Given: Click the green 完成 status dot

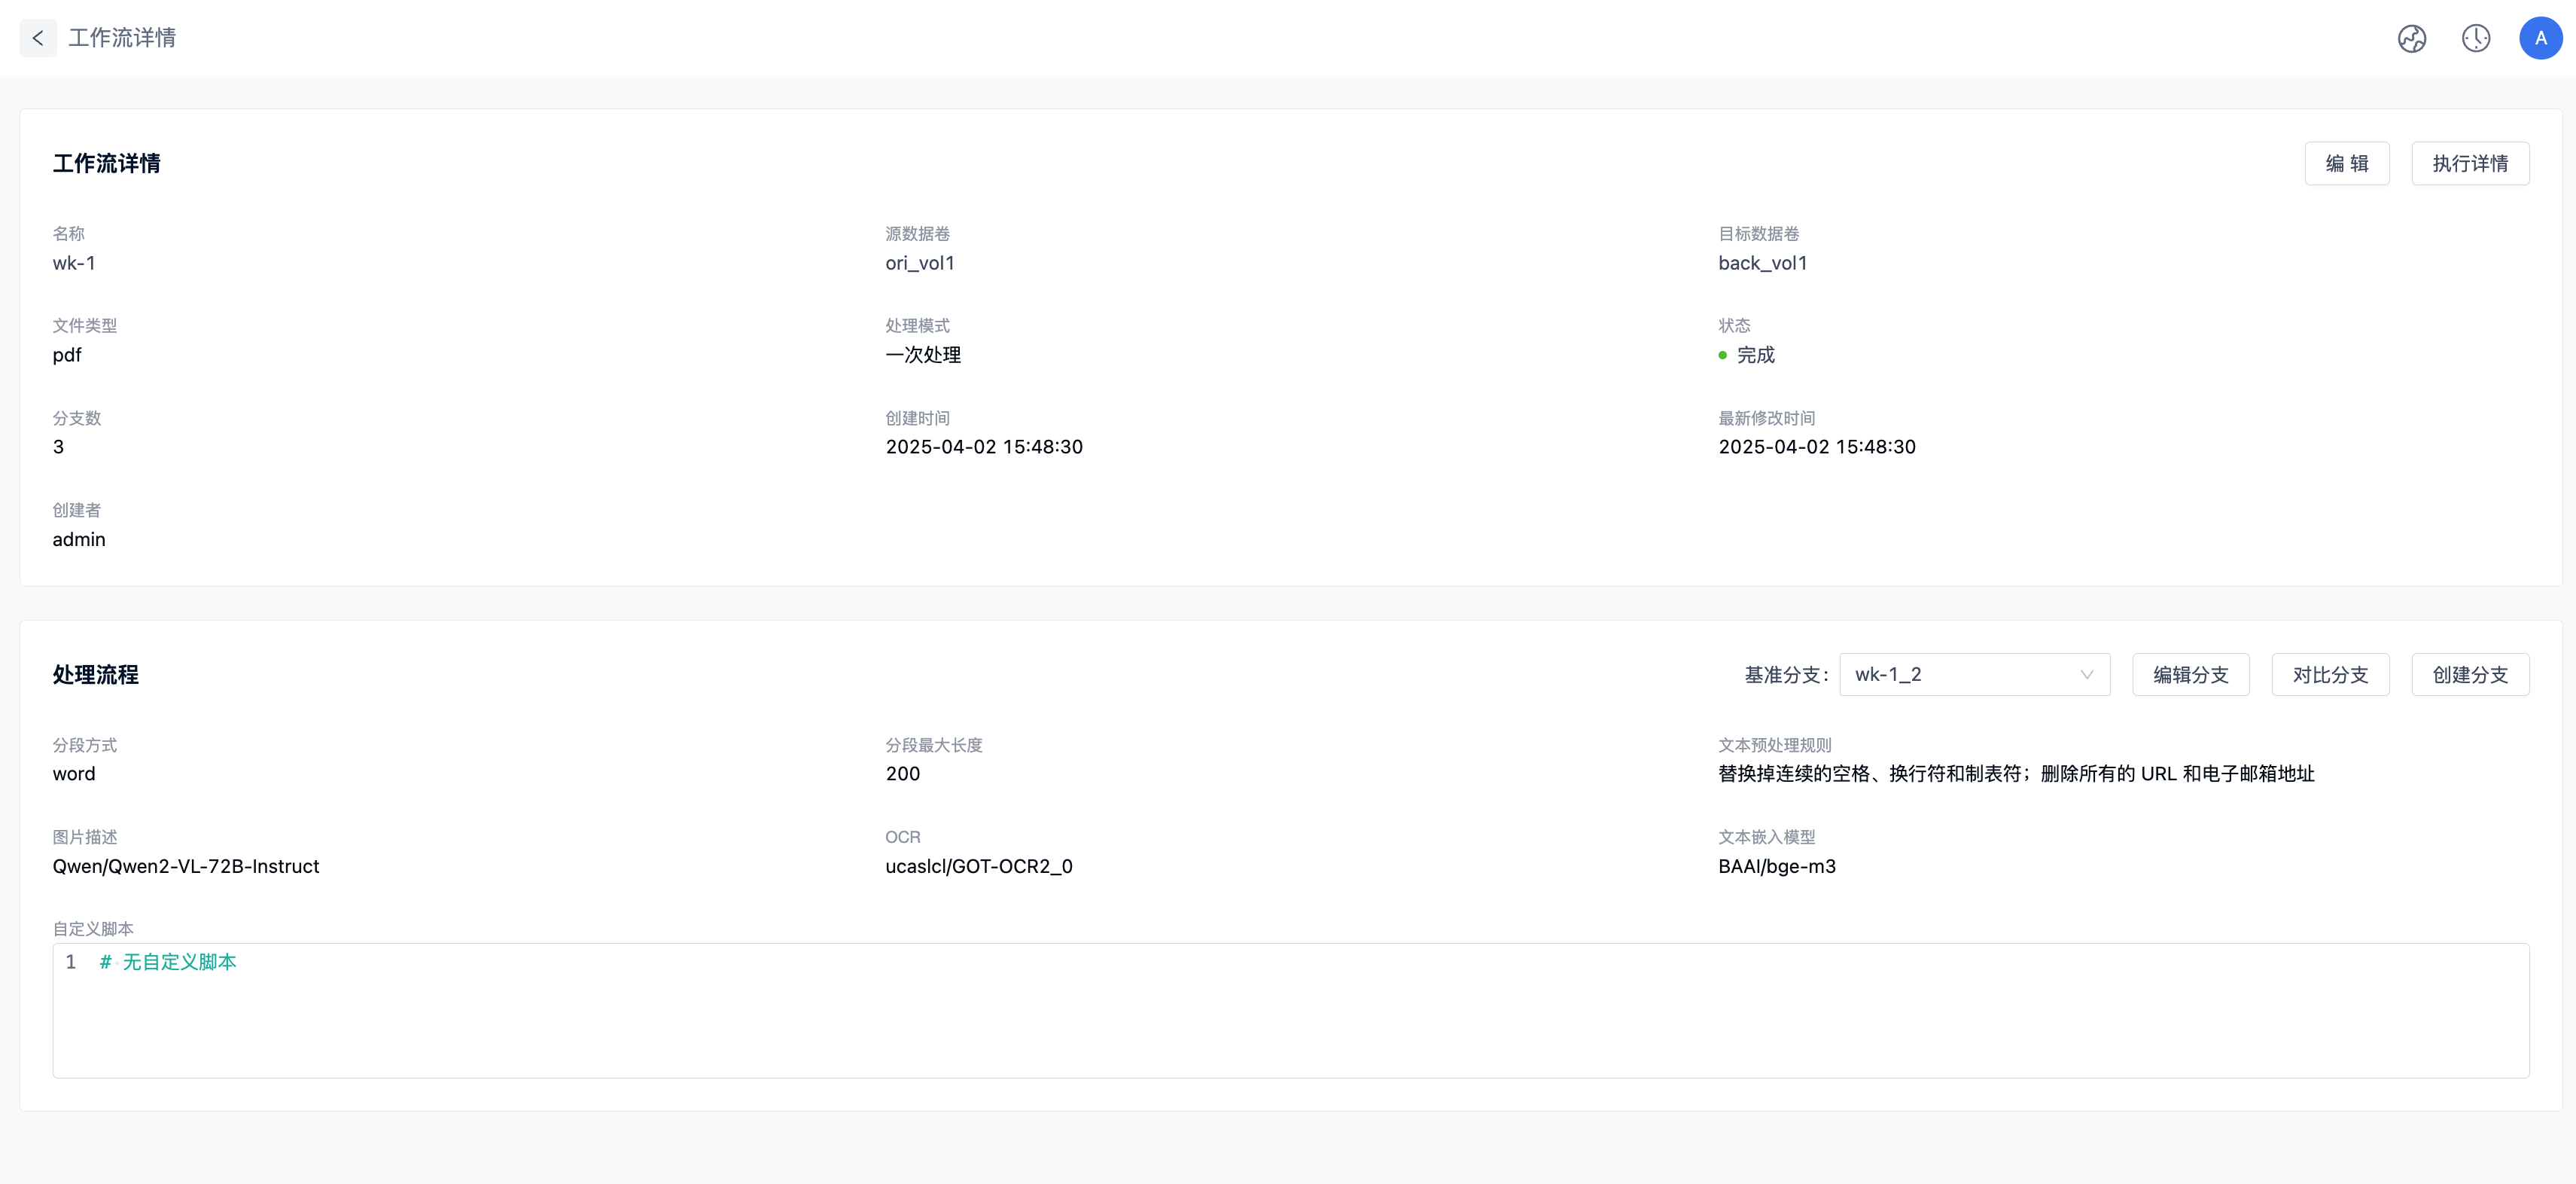Looking at the screenshot, I should coord(1722,356).
